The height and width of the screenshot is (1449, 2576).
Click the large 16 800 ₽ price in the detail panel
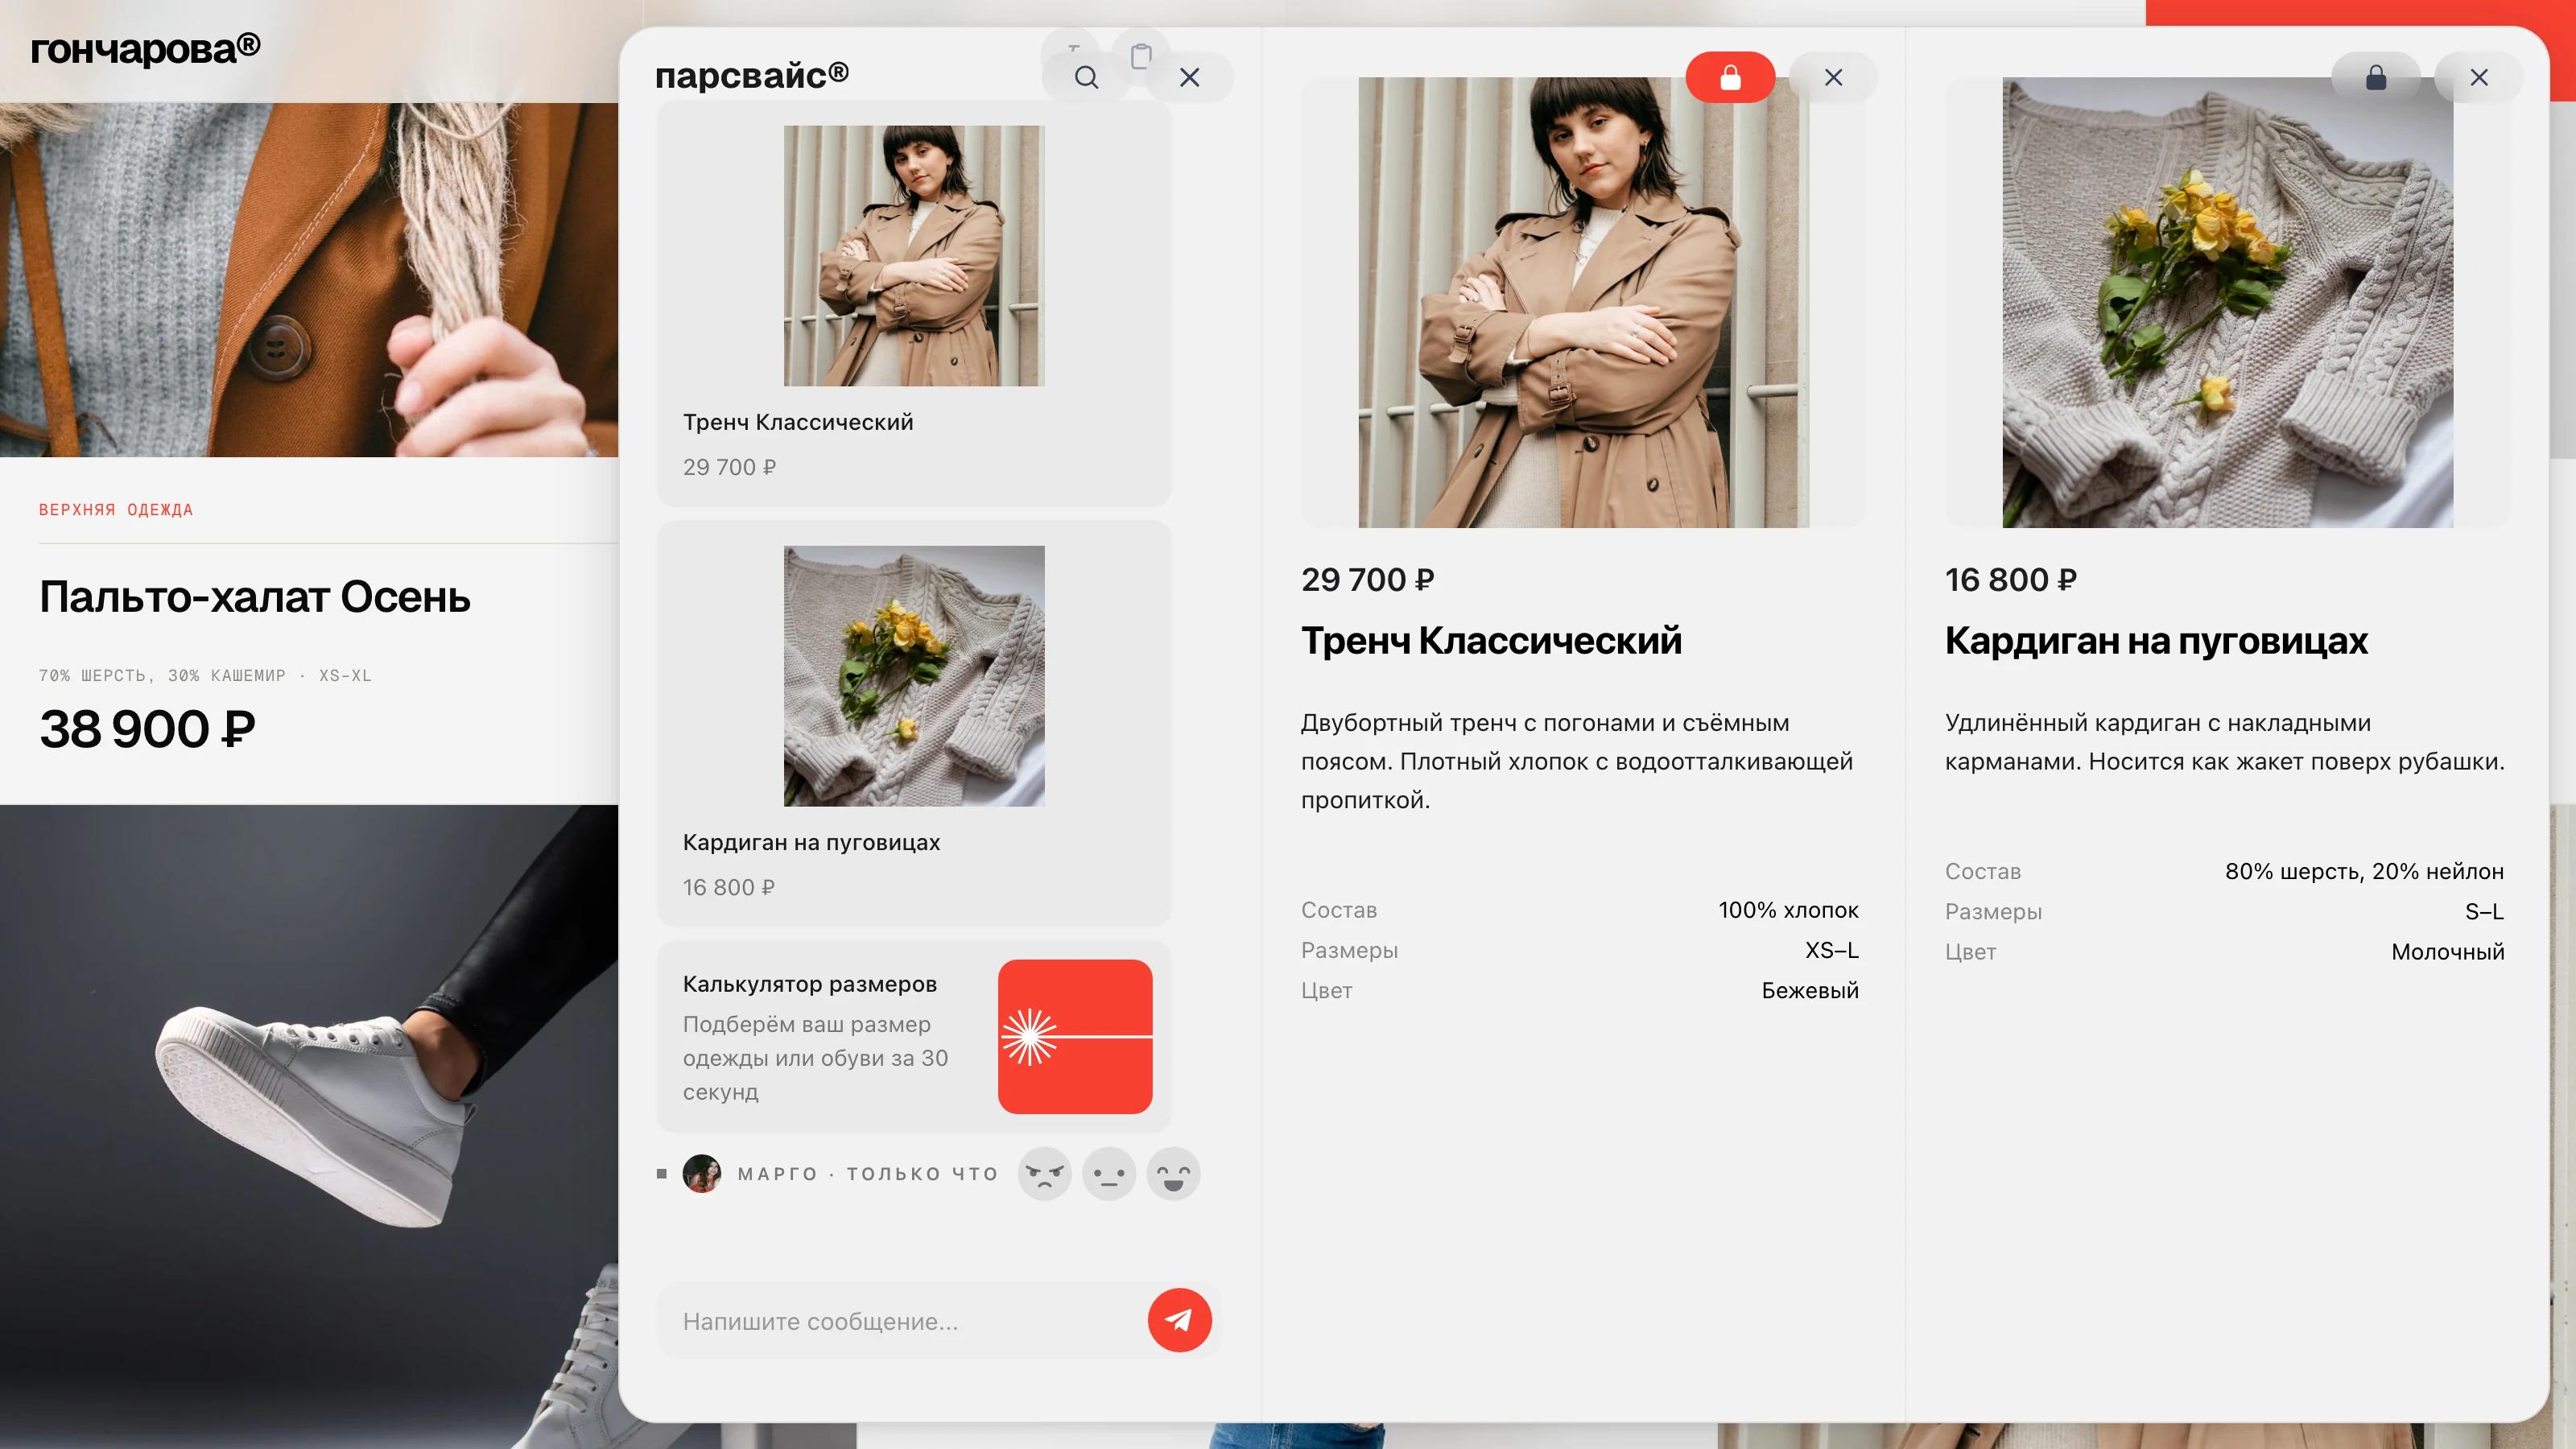[x=2011, y=580]
